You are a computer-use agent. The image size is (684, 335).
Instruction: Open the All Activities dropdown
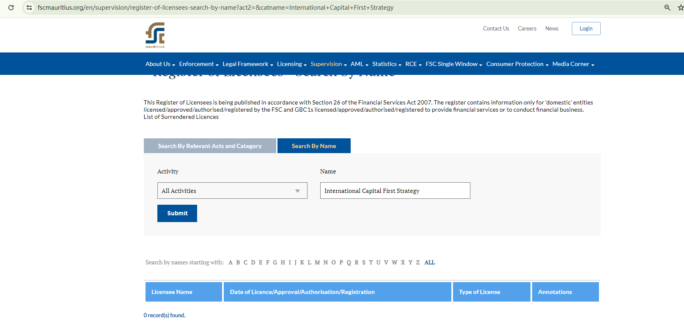tap(232, 191)
